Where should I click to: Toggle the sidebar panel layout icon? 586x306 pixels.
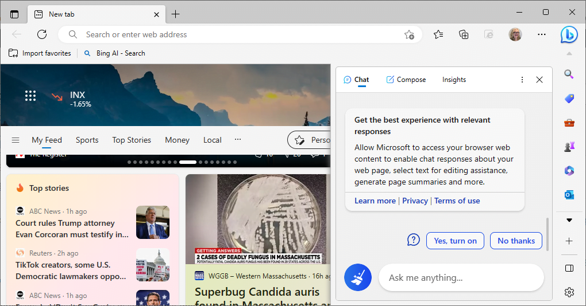[569, 268]
